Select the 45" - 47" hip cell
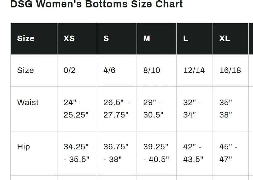 (228, 153)
